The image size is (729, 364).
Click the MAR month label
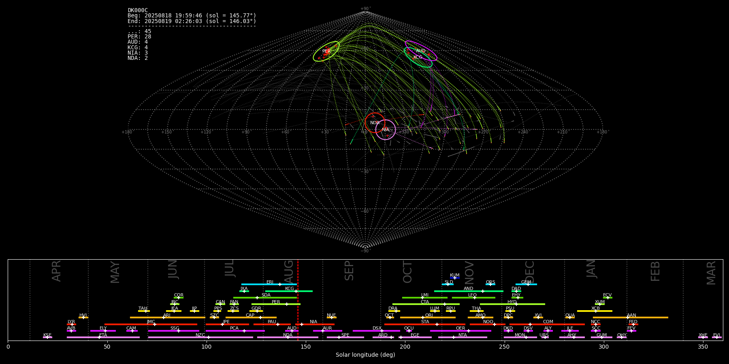(711, 273)
